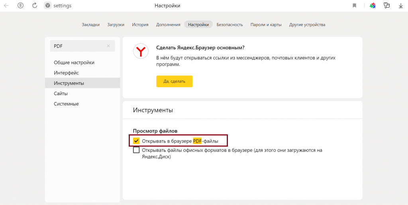This screenshot has height=205, width=408.
Task: Open the colorful star extension icon
Action: click(373, 6)
